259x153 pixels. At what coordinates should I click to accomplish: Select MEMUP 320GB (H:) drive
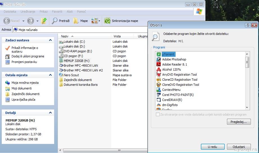tap(76, 61)
